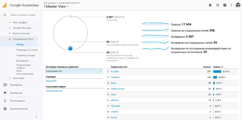242x120 pixels.
Task: Open the three-dot more options menu
Action: point(231,5)
